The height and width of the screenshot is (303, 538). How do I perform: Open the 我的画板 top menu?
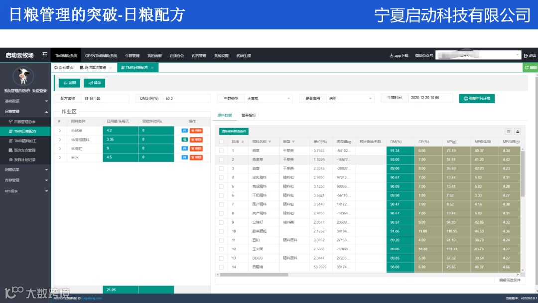(x=154, y=56)
